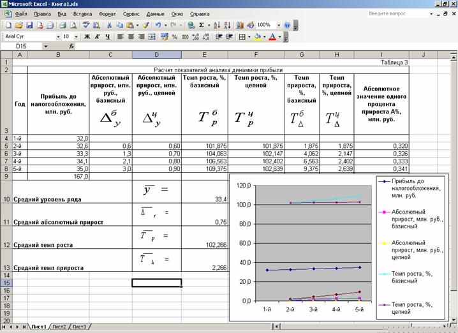Sort ascending with A-Z icon

[217, 26]
